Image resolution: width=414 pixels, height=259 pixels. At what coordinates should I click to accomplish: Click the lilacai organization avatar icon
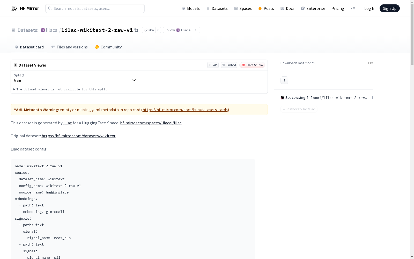pos(43,30)
